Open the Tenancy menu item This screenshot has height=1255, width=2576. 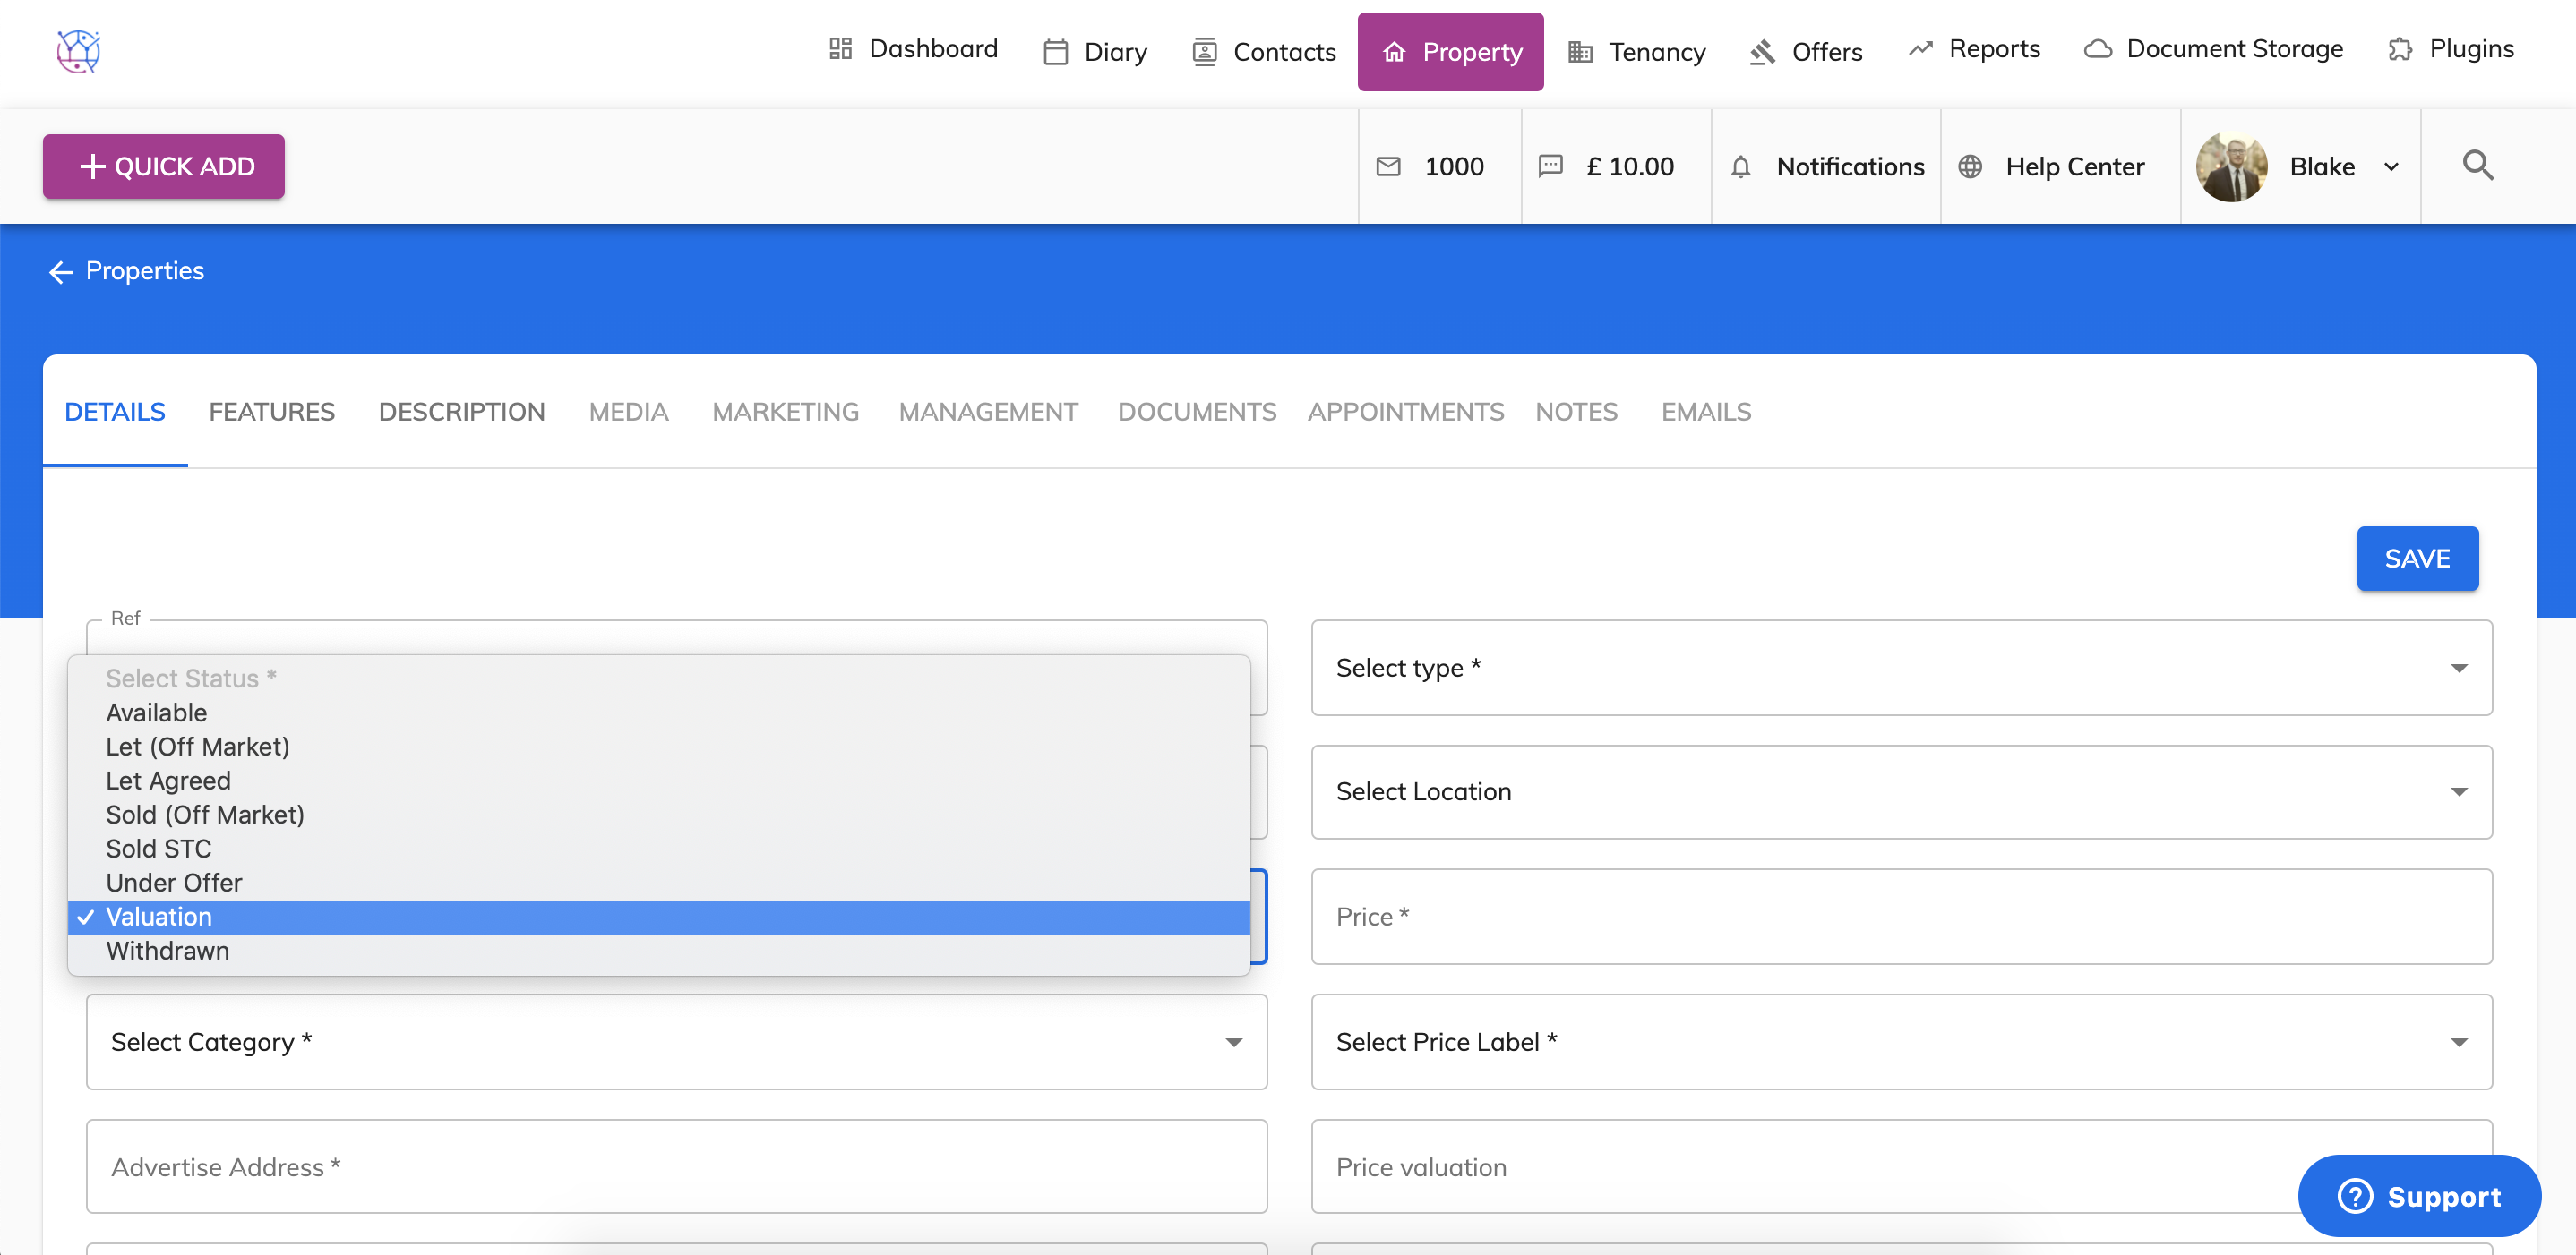pyautogui.click(x=1637, y=52)
